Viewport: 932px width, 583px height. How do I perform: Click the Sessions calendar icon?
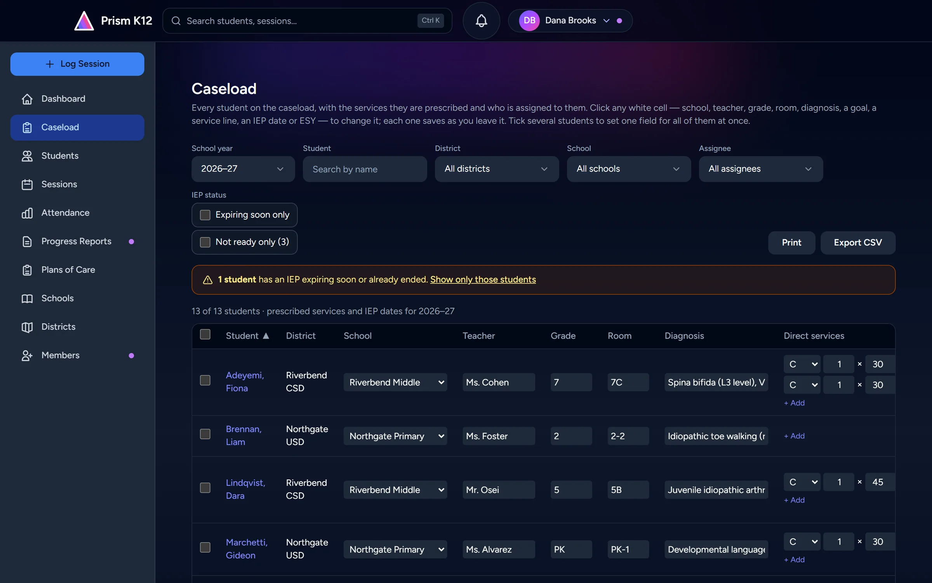click(27, 184)
